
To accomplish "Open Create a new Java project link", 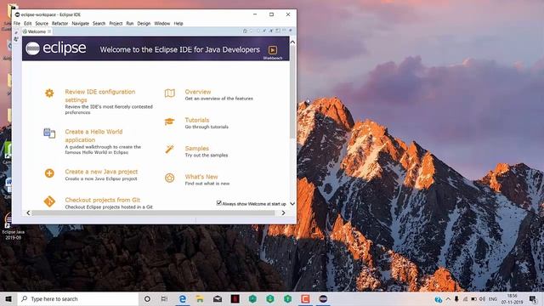I will tap(101, 172).
